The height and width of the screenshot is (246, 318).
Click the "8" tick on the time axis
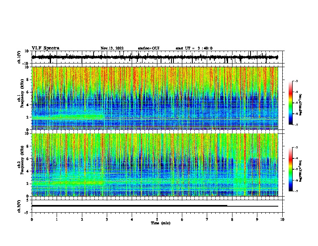232,219
